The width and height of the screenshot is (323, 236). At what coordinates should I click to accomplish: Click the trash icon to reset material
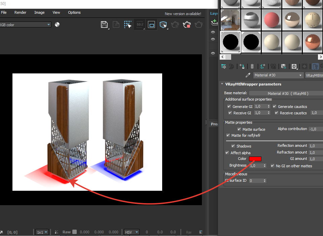pyautogui.click(x=252, y=66)
